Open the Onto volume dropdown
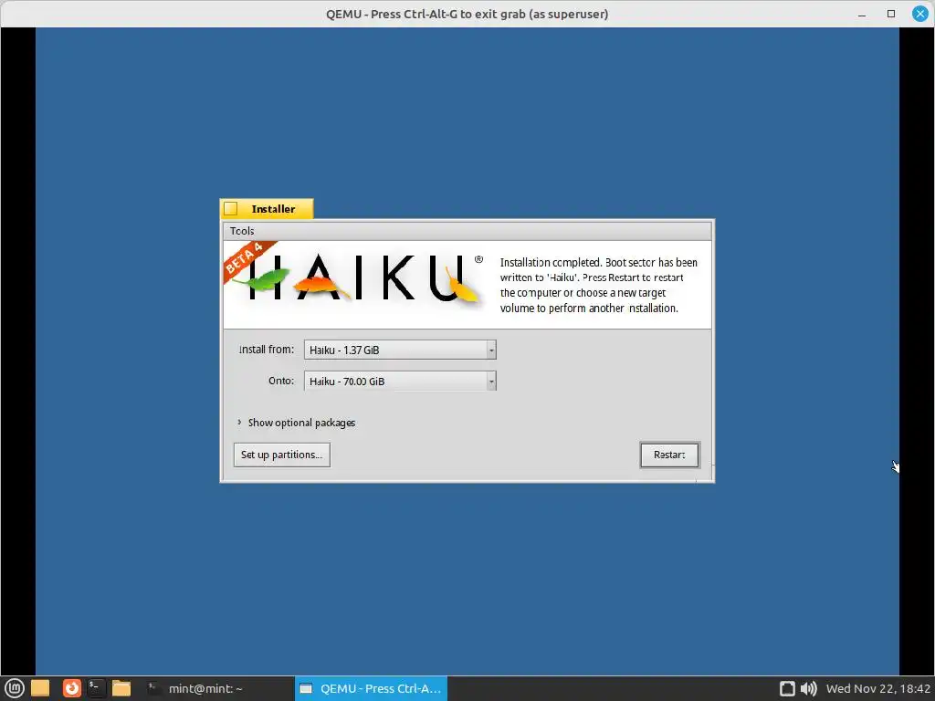Image resolution: width=935 pixels, height=701 pixels. click(400, 381)
